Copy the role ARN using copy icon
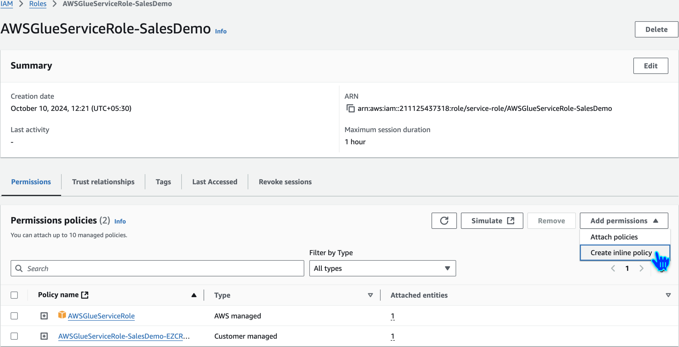Screen dimensions: 679x347 (x=350, y=108)
